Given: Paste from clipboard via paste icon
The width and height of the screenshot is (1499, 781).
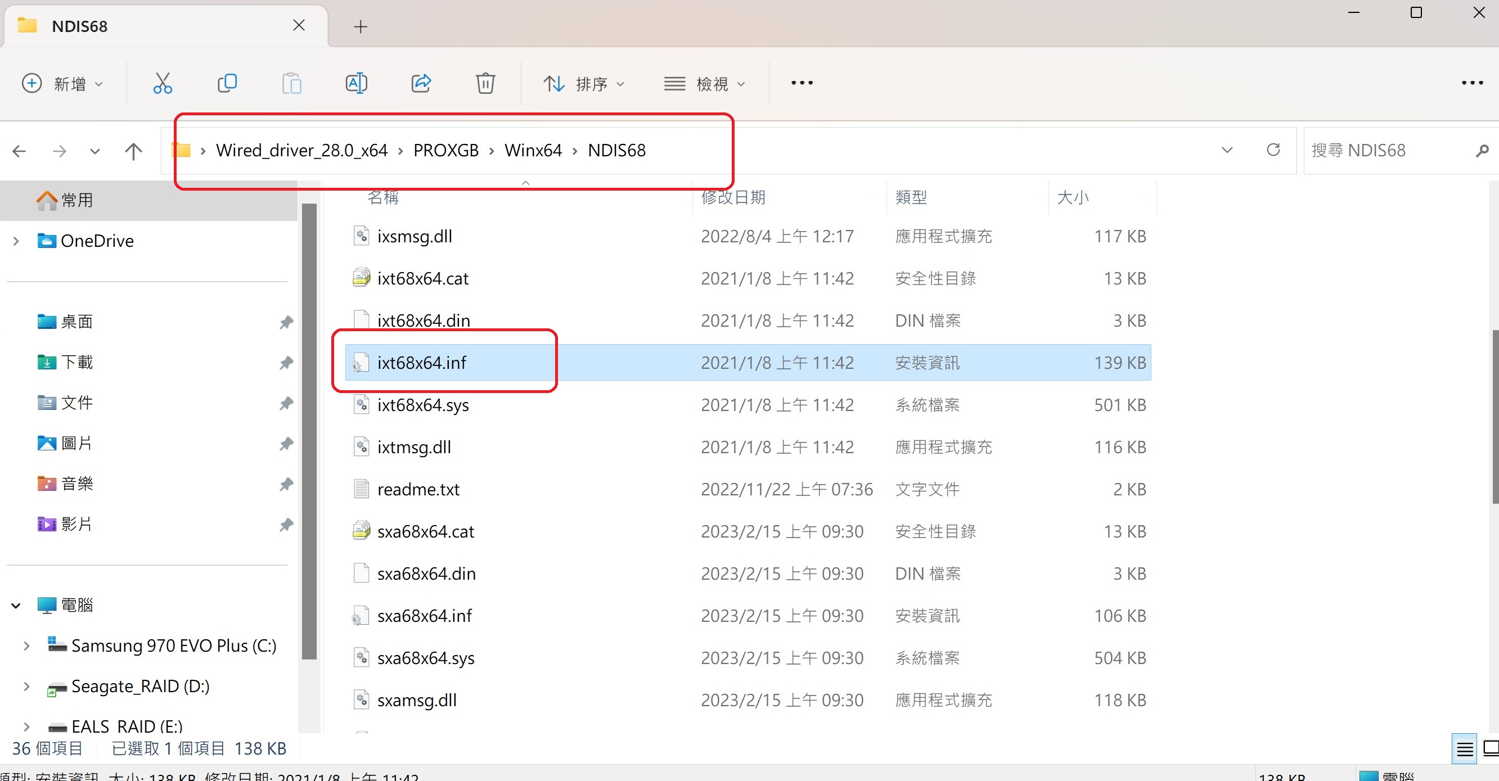Looking at the screenshot, I should [292, 83].
